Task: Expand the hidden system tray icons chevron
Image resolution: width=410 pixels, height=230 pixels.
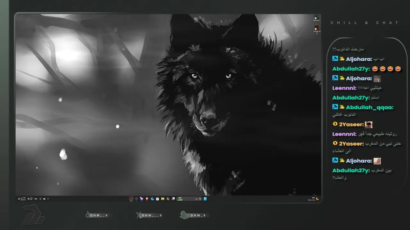Action: 48,199
